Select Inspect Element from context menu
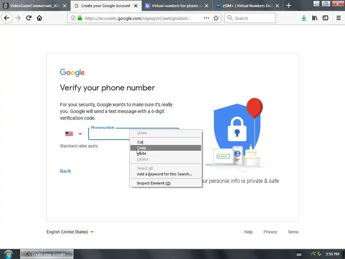345x259 pixels. [x=166, y=183]
